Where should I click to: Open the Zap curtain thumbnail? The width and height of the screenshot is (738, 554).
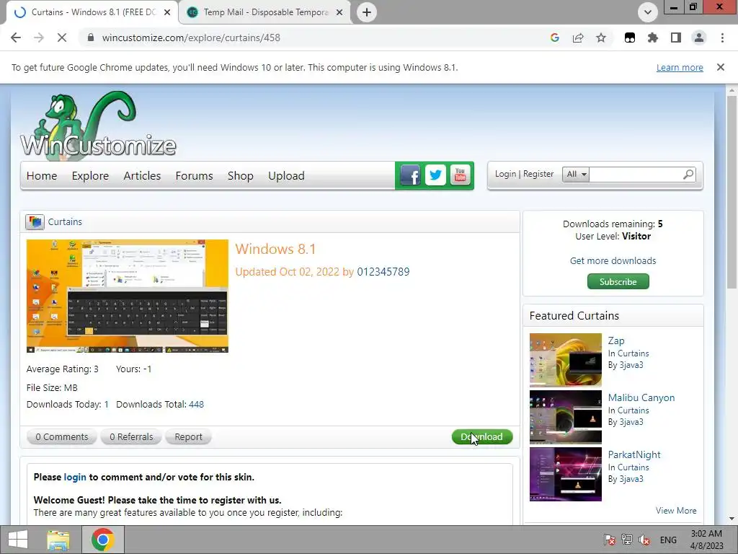(x=565, y=360)
